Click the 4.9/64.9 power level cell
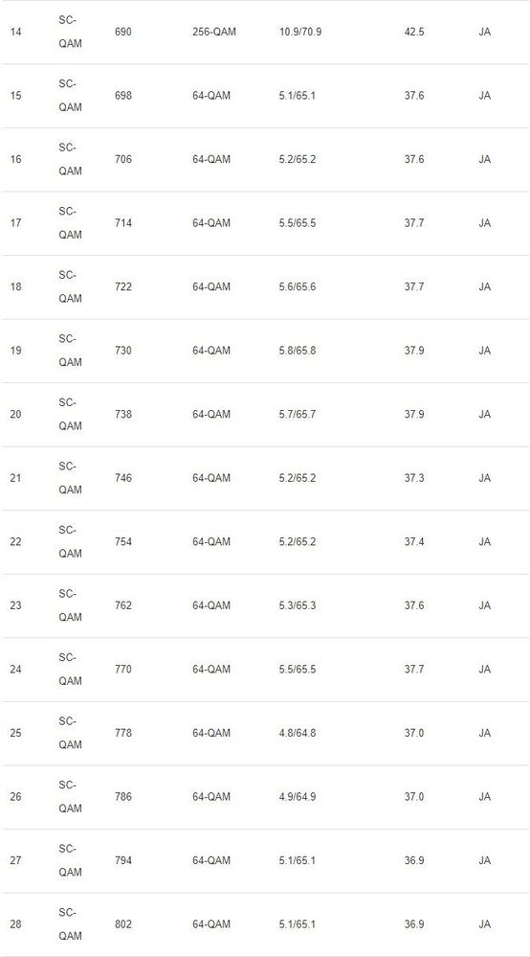 click(x=298, y=797)
